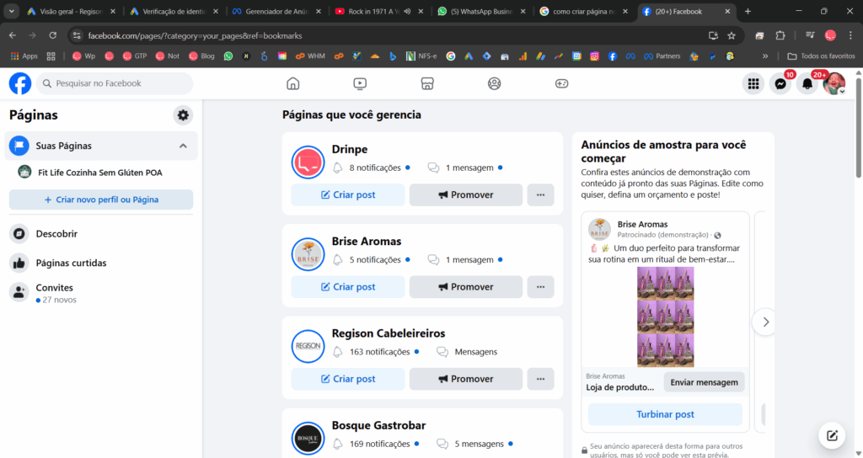
Task: Open Pages settings gear icon
Action: pyautogui.click(x=183, y=114)
